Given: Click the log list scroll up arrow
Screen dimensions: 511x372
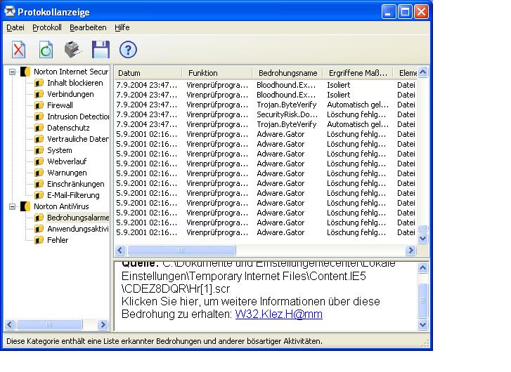Looking at the screenshot, I should click(422, 72).
